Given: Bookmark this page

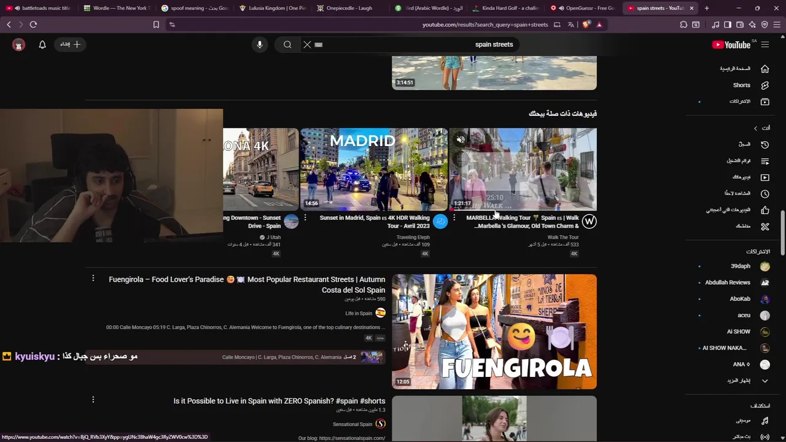Looking at the screenshot, I should tap(156, 25).
